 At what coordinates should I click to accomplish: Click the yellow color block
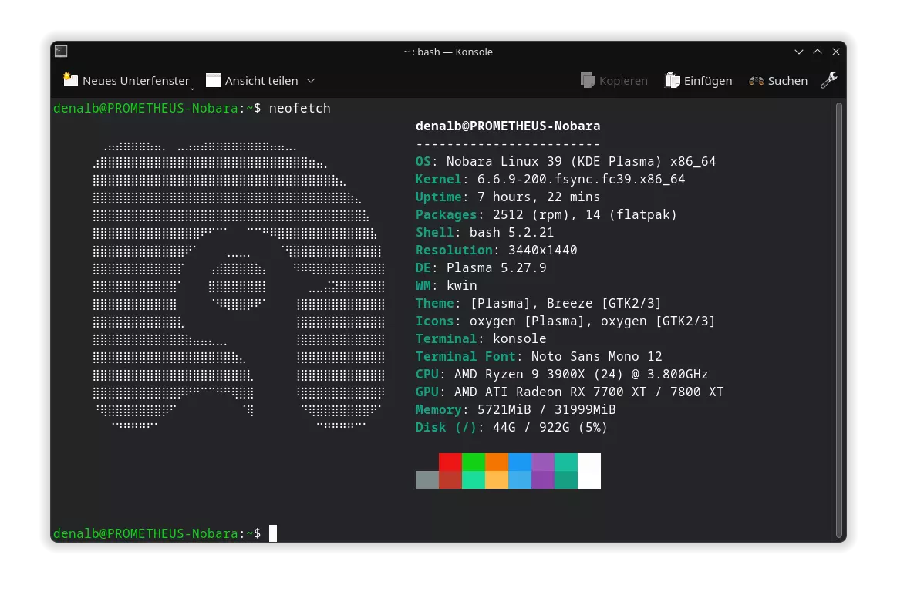tap(497, 479)
